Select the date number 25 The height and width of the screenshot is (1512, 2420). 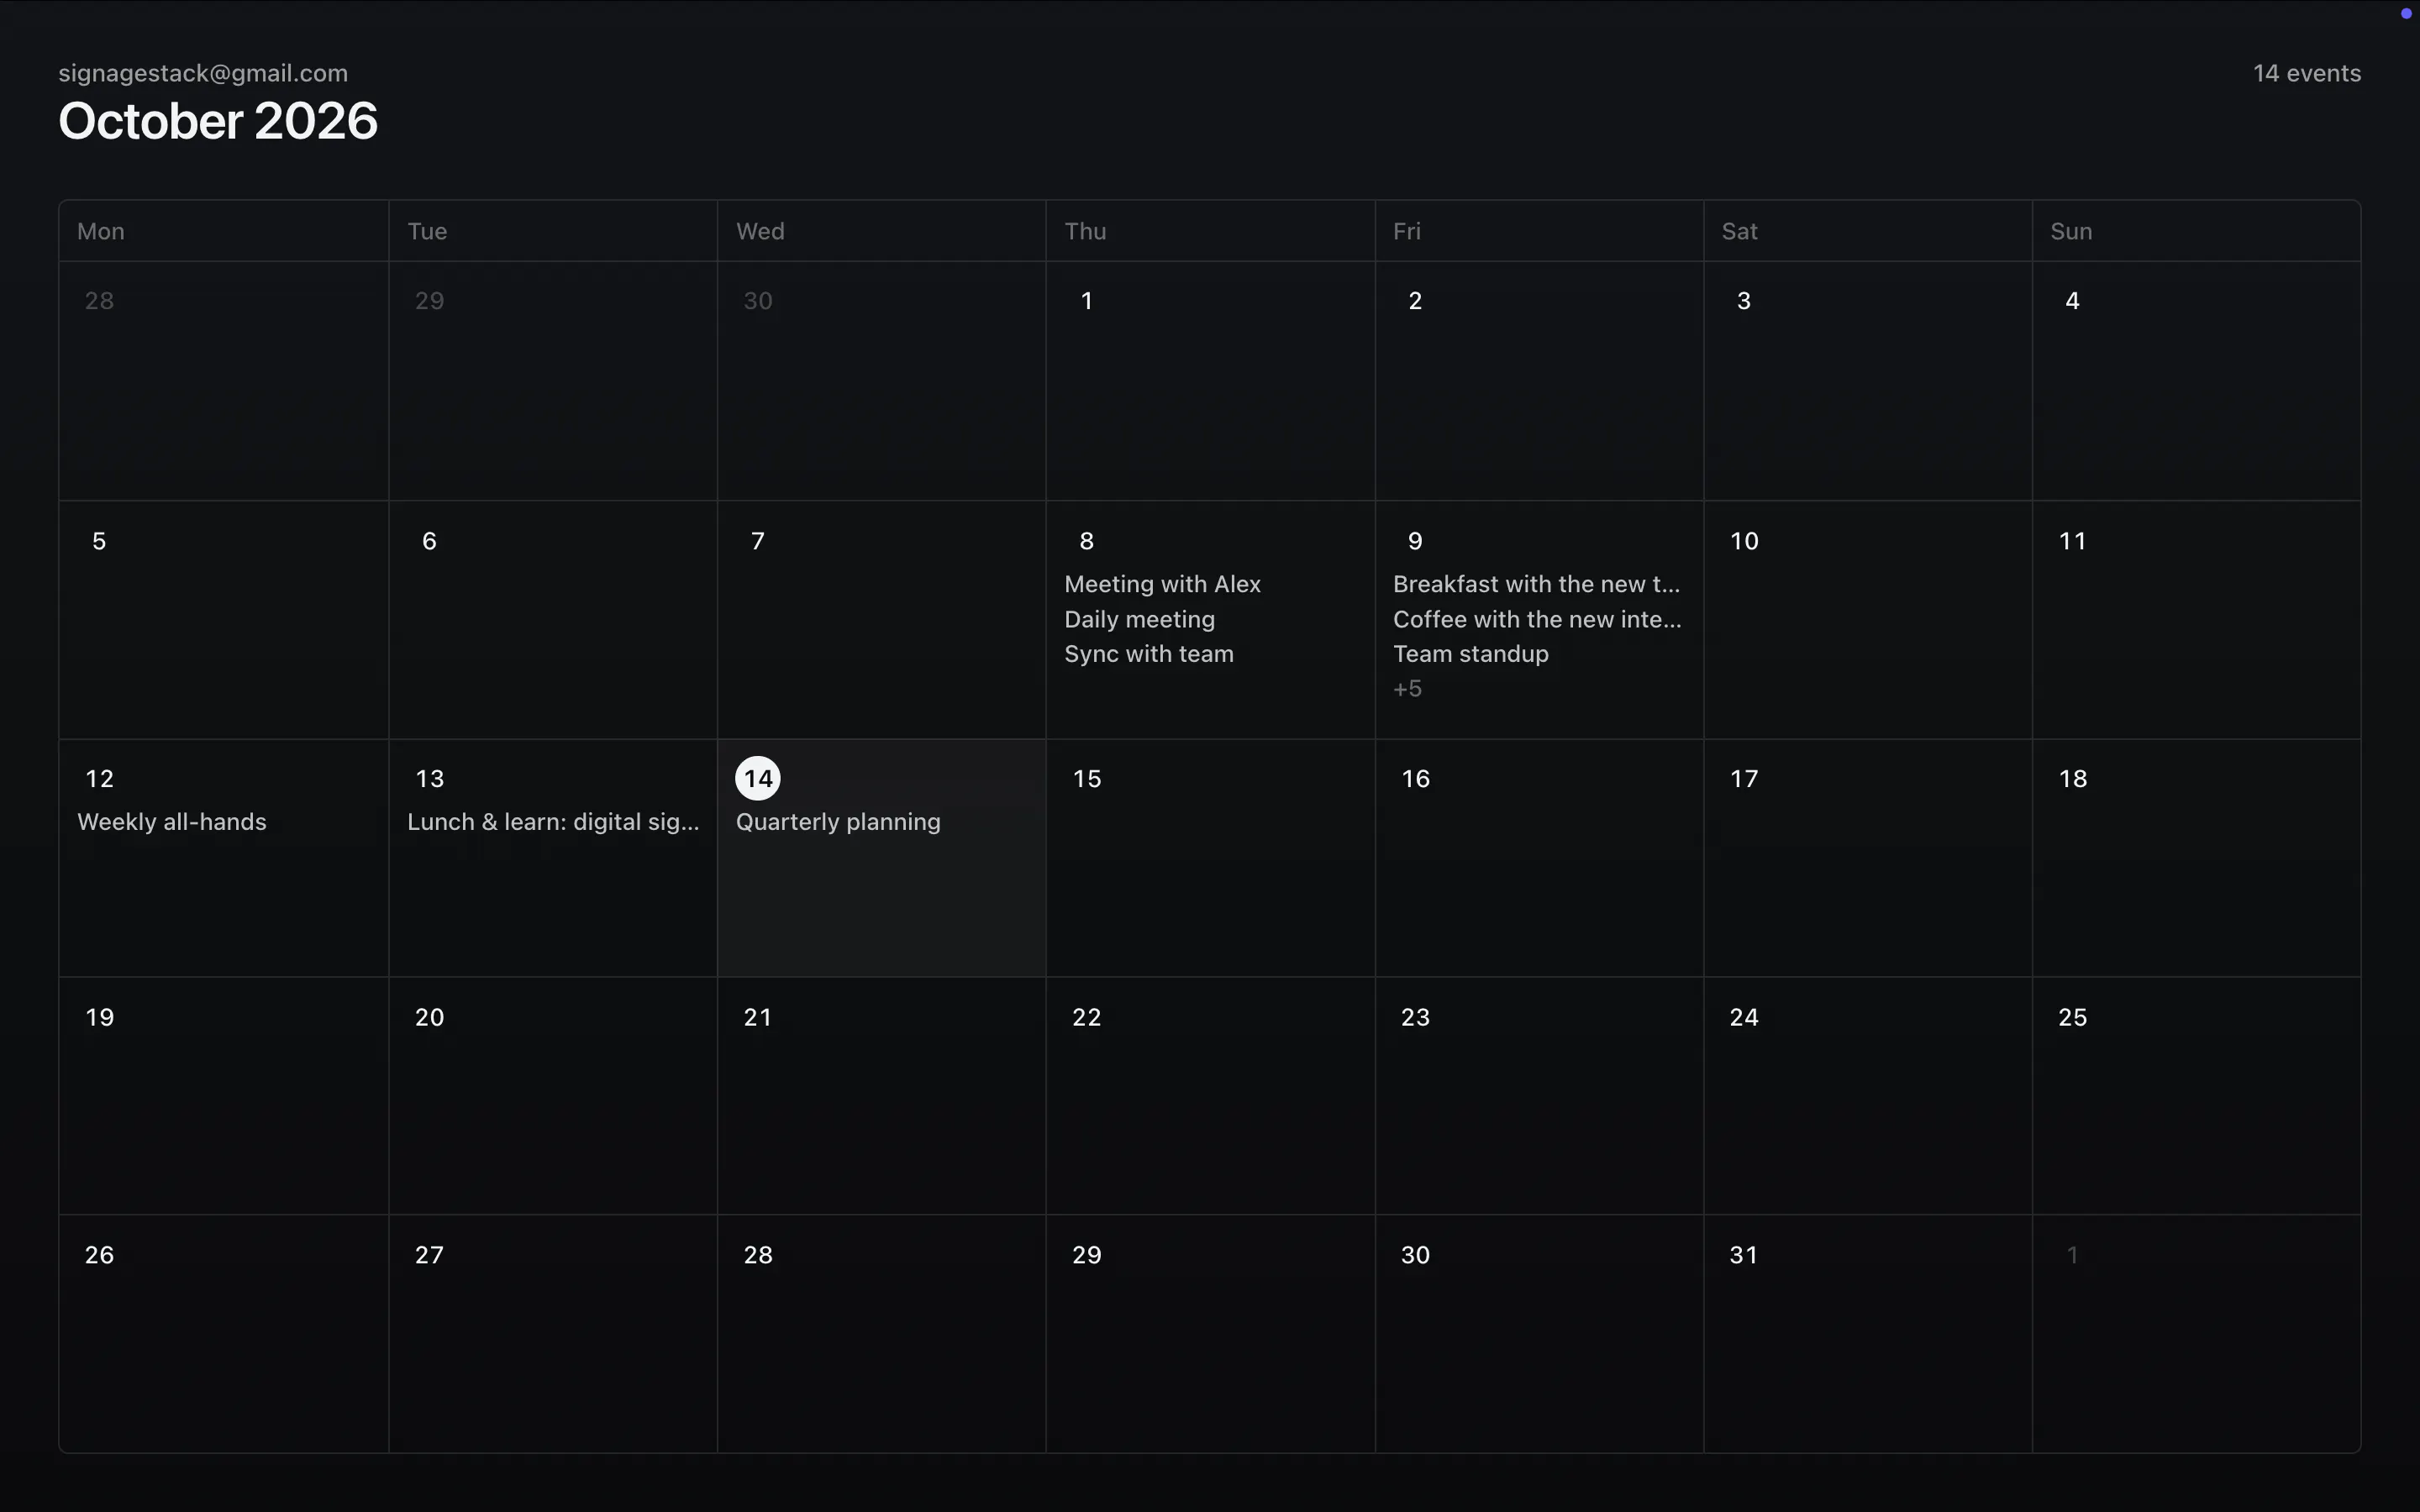click(2072, 1017)
